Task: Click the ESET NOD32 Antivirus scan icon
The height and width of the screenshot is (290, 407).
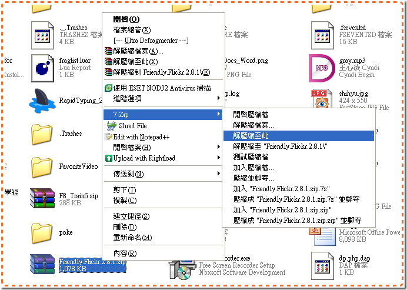Action: pos(108,88)
